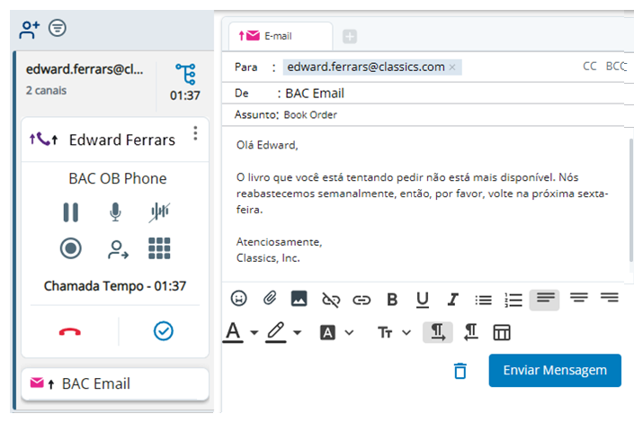
Task: Add a new tab with plus
Action: 350,36
